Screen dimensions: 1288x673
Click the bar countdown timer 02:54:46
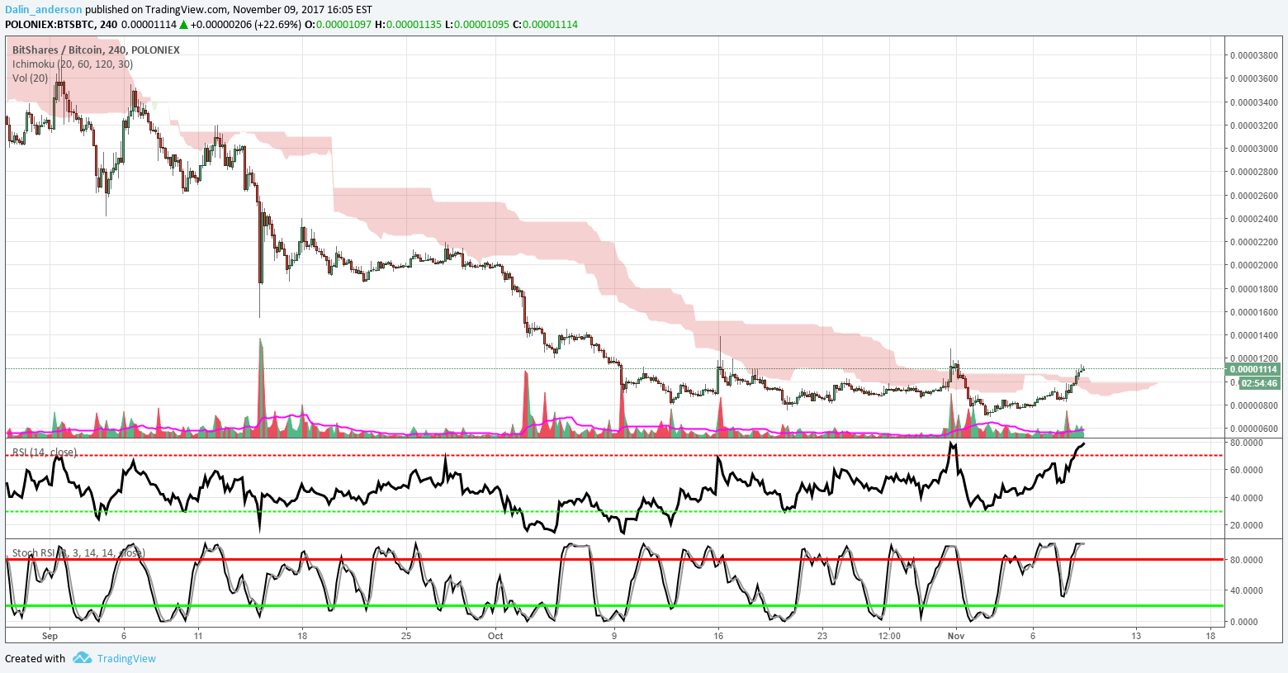1259,383
